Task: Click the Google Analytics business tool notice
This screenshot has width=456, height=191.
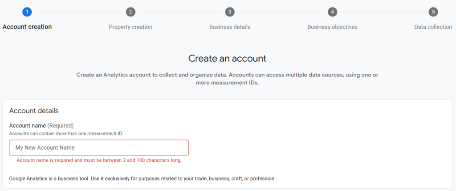Action: [x=142, y=179]
